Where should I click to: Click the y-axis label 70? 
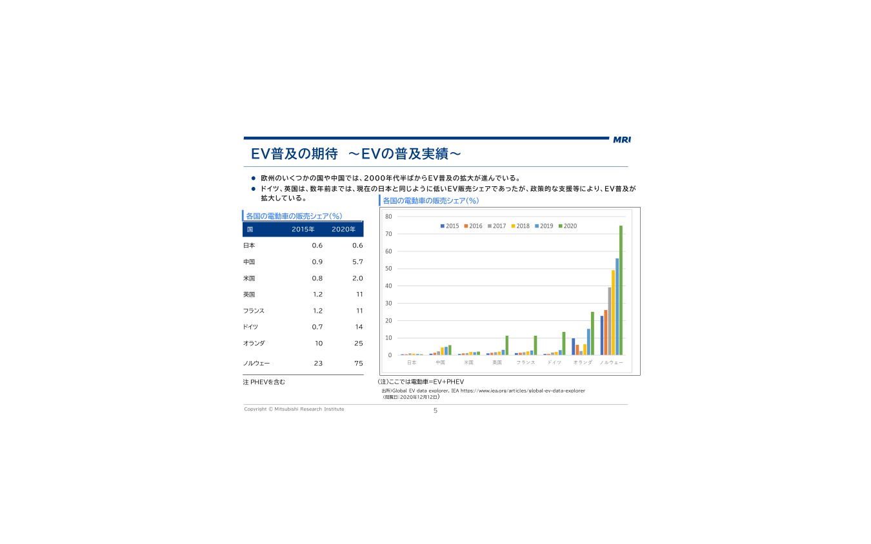(388, 234)
